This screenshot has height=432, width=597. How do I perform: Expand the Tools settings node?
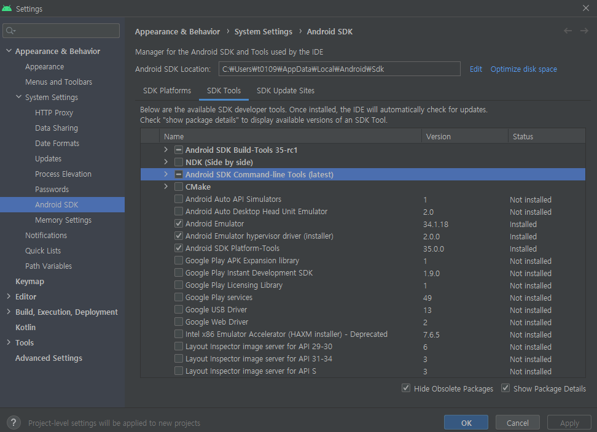(x=9, y=342)
